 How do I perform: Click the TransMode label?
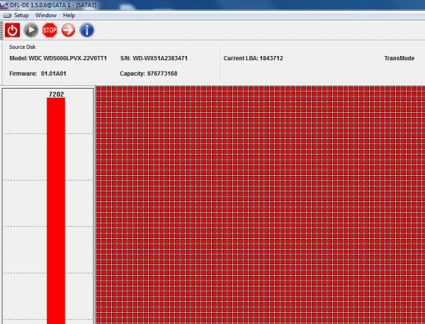[399, 58]
